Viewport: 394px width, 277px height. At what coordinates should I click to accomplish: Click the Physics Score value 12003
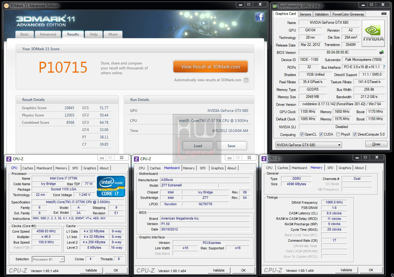point(69,115)
